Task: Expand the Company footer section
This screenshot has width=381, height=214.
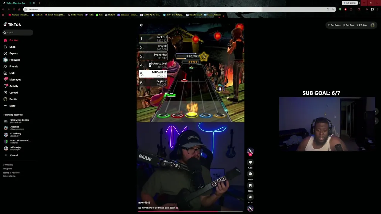Action: [8, 165]
